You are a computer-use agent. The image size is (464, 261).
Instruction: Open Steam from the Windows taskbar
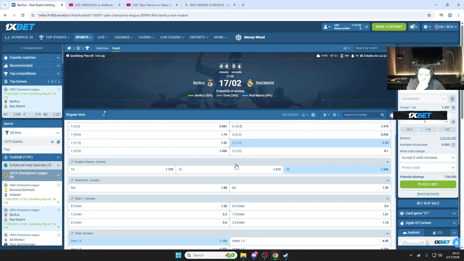coord(286,255)
